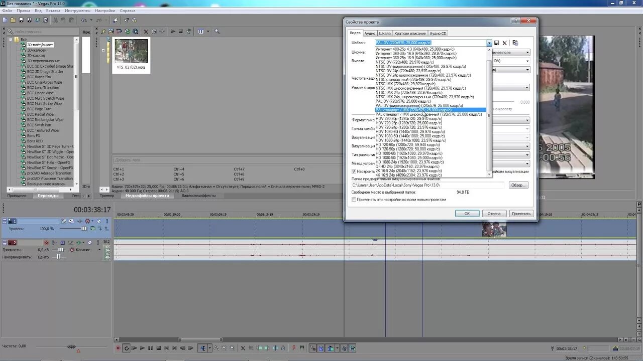Click the delete X icon on the bottom toolbar
The width and height of the screenshot is (643, 361).
click(x=243, y=348)
